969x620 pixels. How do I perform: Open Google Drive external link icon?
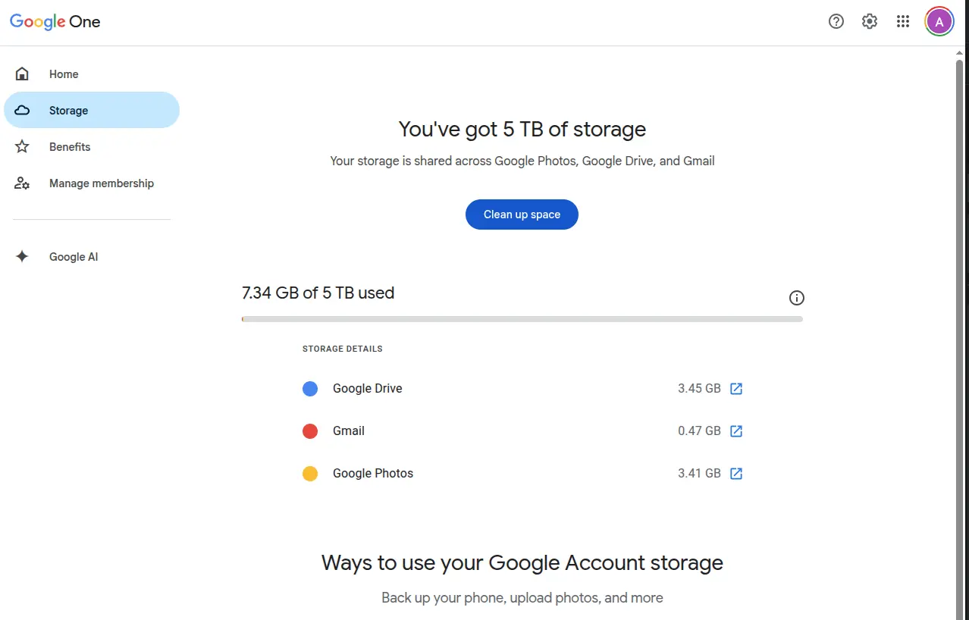pyautogui.click(x=736, y=388)
